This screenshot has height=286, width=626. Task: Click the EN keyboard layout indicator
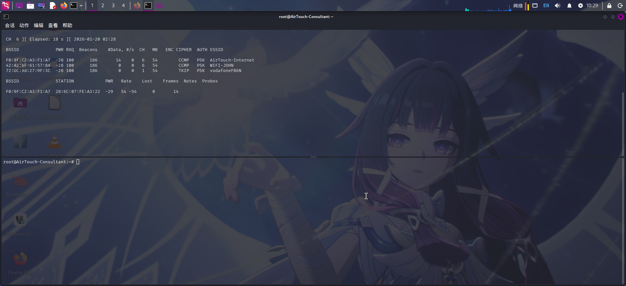[546, 6]
